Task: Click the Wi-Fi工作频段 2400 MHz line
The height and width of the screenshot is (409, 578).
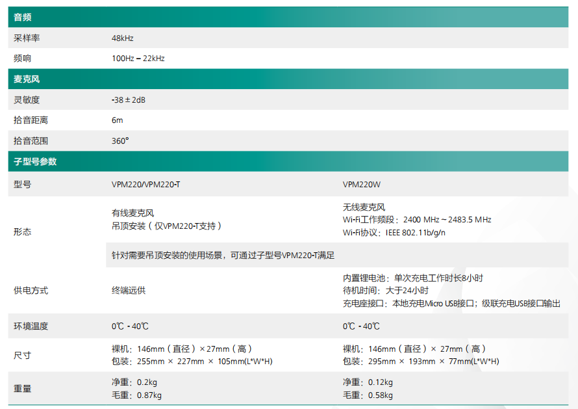Action: pyautogui.click(x=417, y=220)
